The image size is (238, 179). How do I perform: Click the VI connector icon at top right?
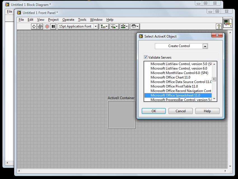227,23
